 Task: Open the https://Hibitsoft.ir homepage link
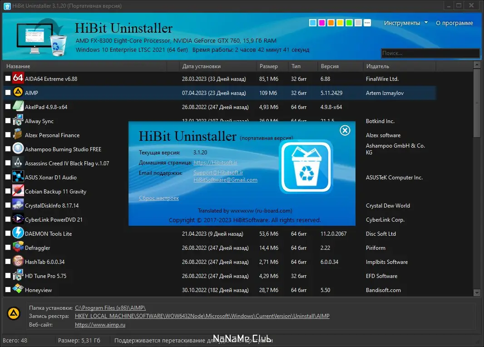pyautogui.click(x=215, y=163)
